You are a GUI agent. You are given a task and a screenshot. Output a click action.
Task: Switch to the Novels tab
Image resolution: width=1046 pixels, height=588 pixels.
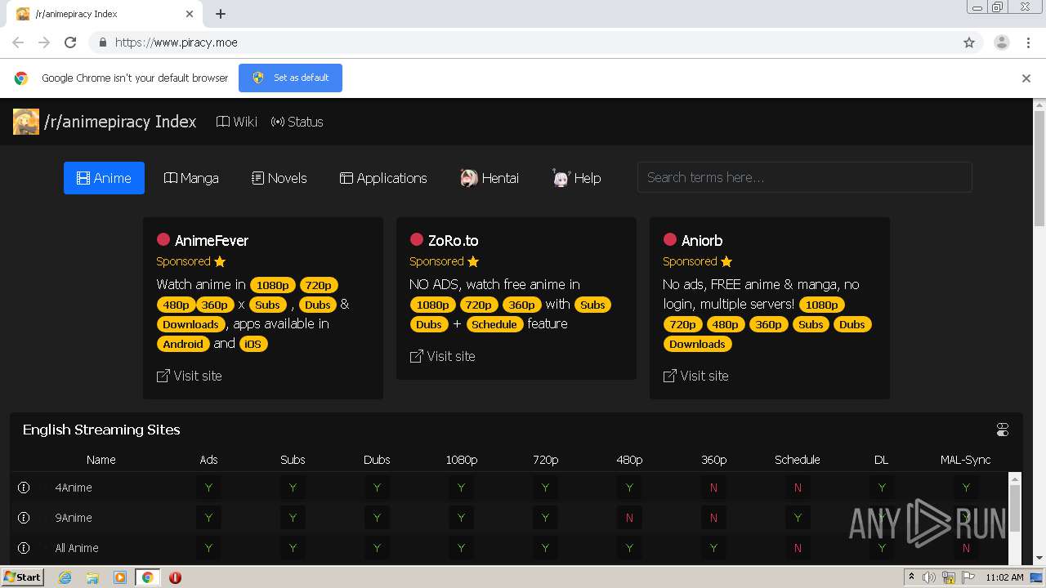click(x=279, y=178)
